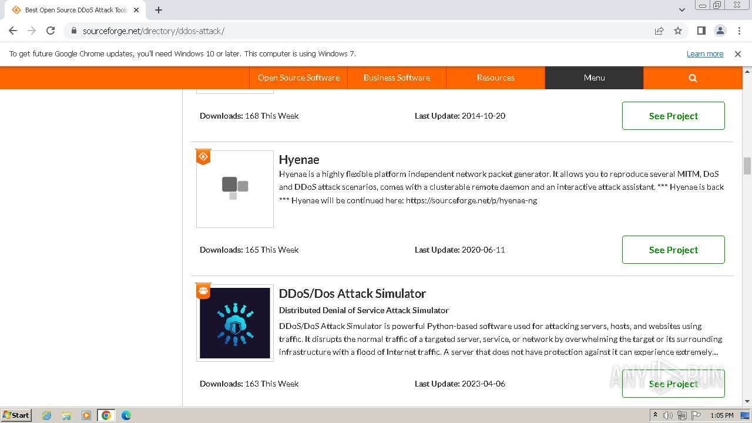Screen dimensions: 752x423
Task: Select 'Downloads: 163 This Week' text
Action: coord(249,384)
